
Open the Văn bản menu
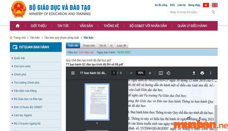pos(86,26)
